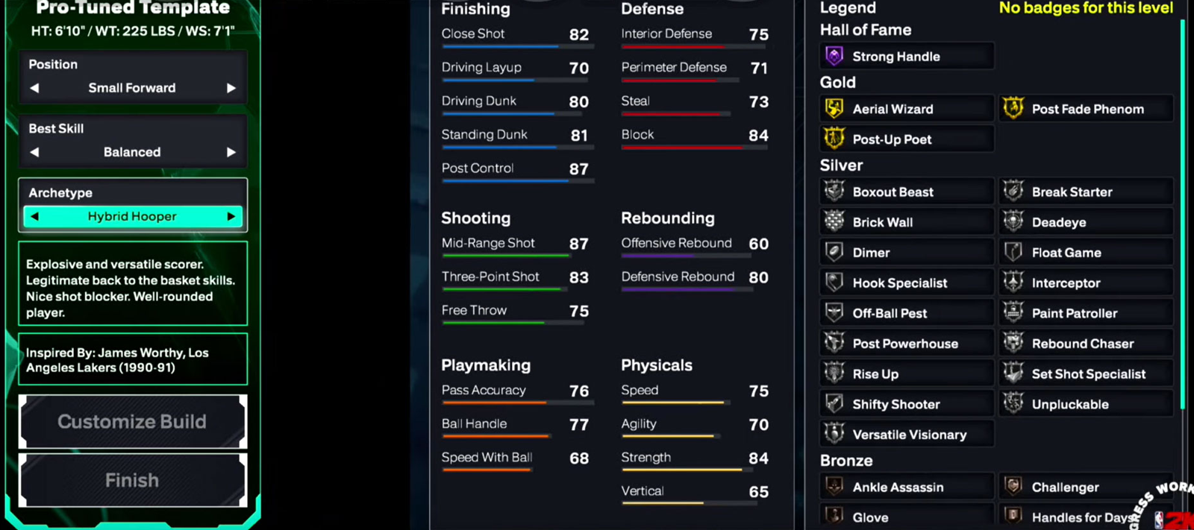Select the Deadeye silver badge icon

pyautogui.click(x=1013, y=222)
